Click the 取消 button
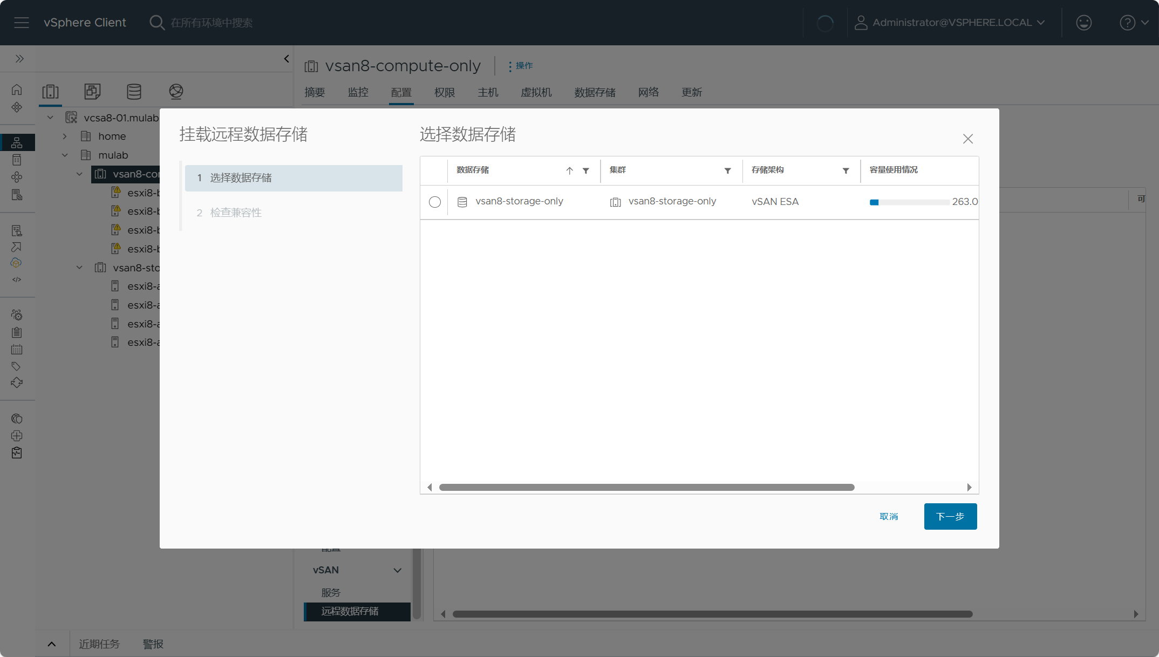This screenshot has height=657, width=1159. click(889, 516)
